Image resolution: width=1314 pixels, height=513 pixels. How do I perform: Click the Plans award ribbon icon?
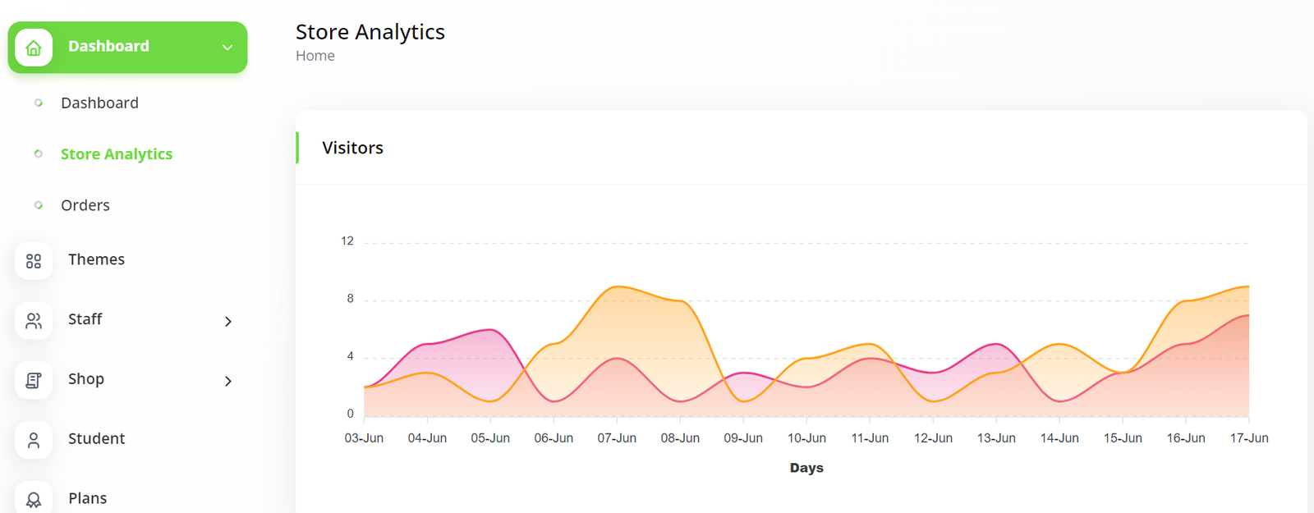34,499
